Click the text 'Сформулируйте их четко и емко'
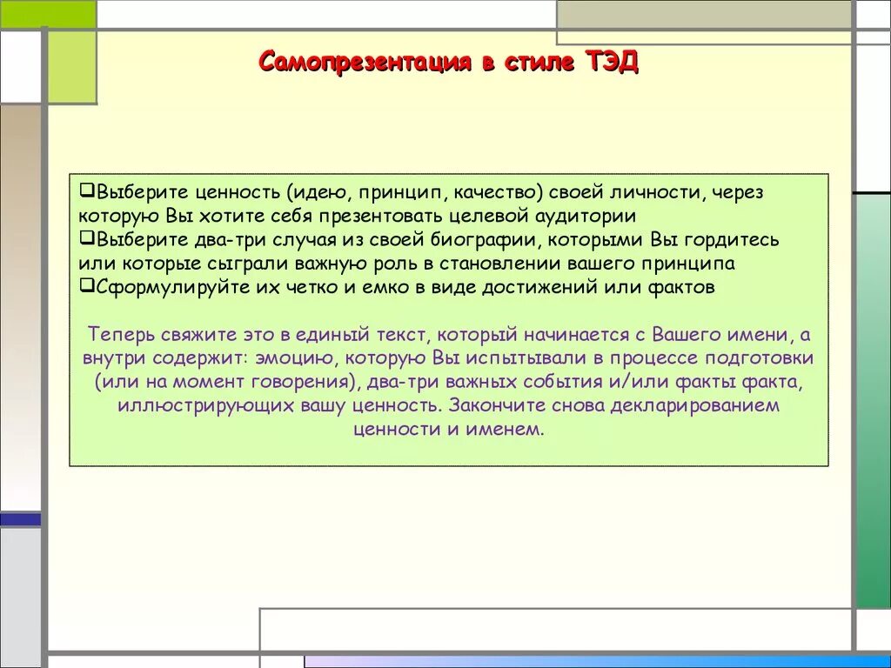This screenshot has width=891, height=668. click(251, 287)
